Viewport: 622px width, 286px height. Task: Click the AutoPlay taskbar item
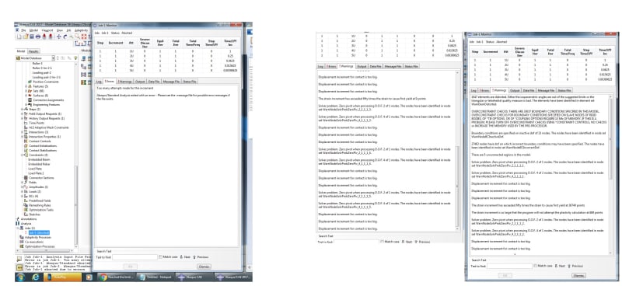[x=64, y=277]
